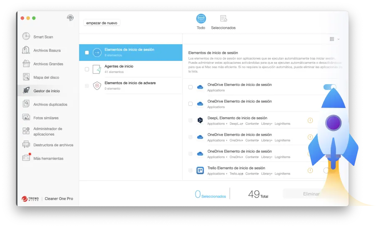The width and height of the screenshot is (376, 228).
Task: Open Mapa del disco tool
Action: [x=46, y=78]
